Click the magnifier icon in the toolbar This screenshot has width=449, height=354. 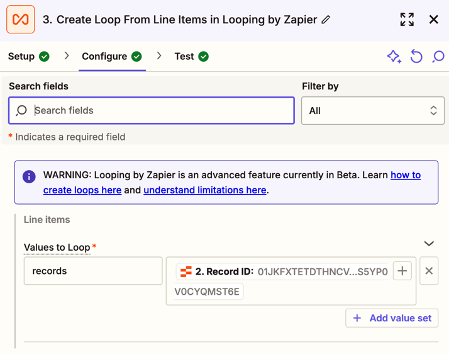[438, 57]
